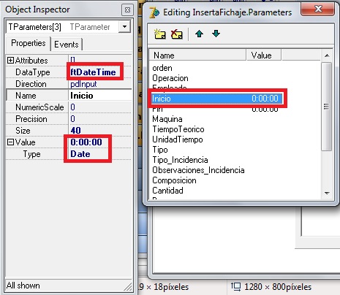Select the Size value 40
This screenshot has width=340, height=295.
(75, 131)
